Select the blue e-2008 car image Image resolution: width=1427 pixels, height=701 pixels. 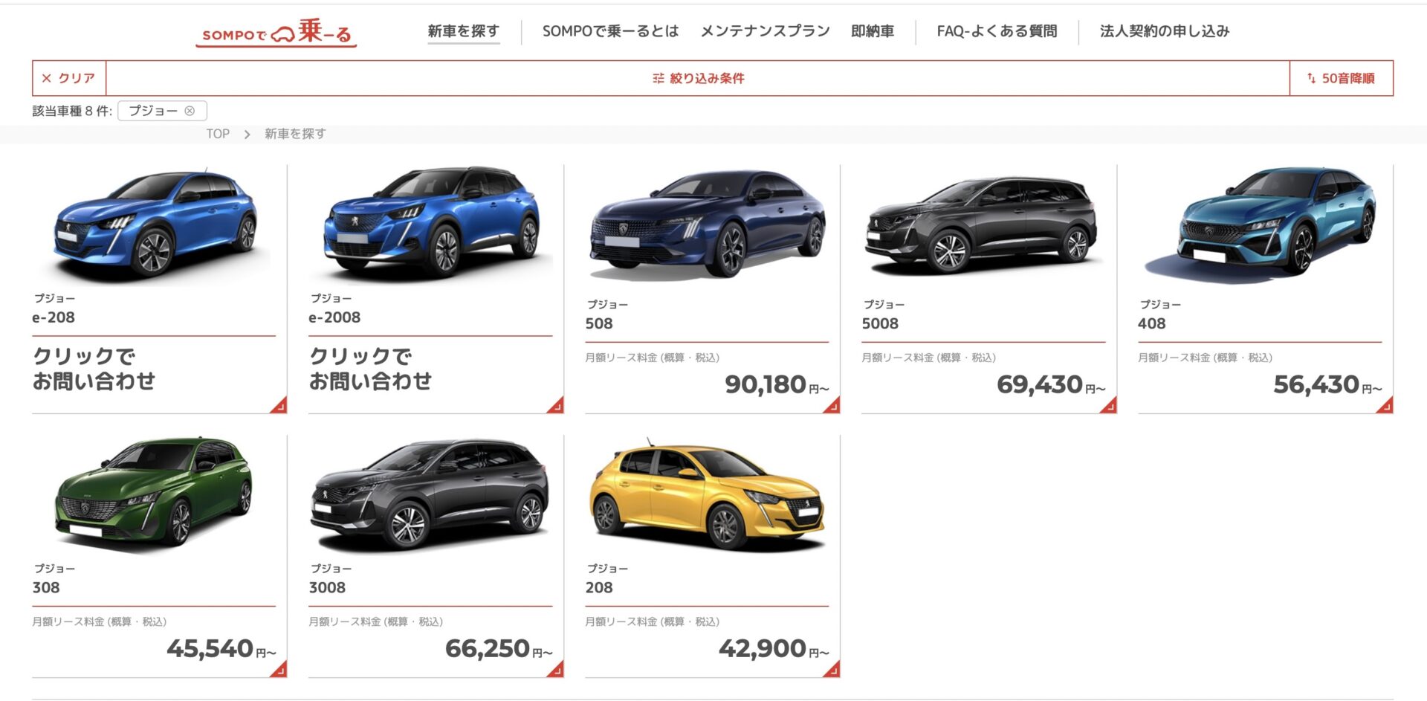(x=431, y=223)
